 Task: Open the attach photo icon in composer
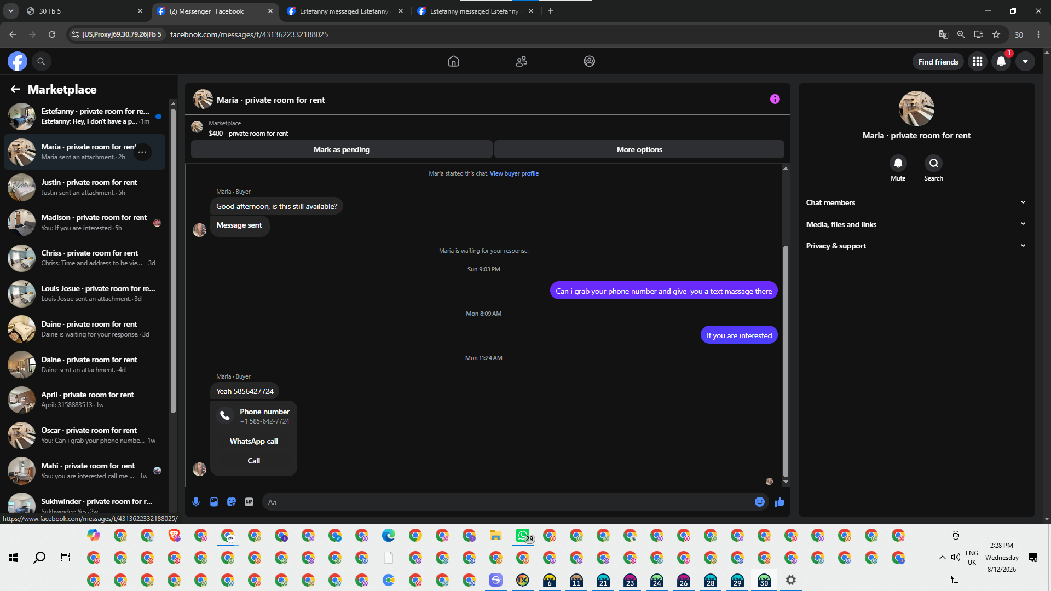214,502
